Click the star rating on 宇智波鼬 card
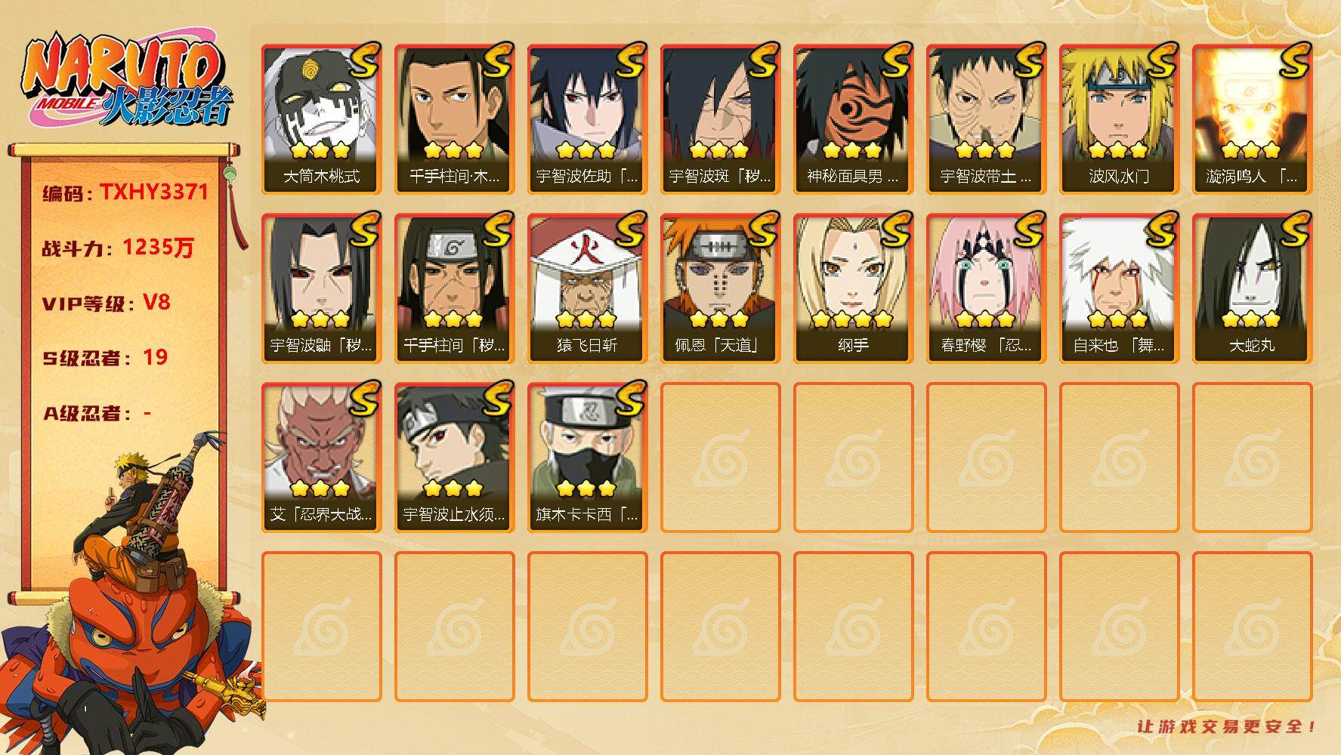The width and height of the screenshot is (1341, 755). (x=320, y=319)
